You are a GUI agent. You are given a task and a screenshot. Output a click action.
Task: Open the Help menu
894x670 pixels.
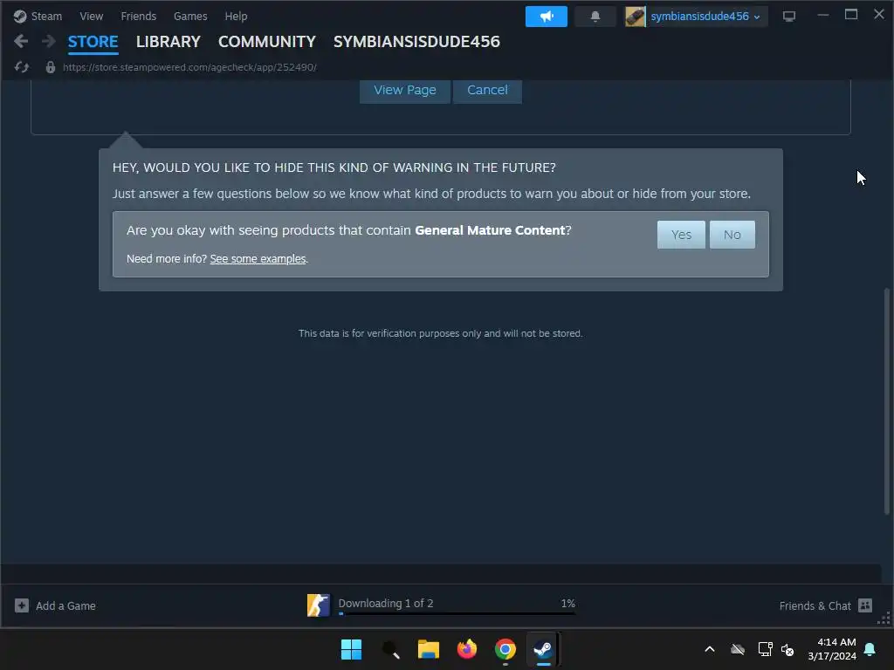click(236, 16)
